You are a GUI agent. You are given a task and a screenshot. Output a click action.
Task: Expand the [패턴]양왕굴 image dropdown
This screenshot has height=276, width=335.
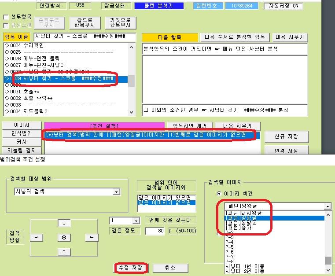coord(327,206)
